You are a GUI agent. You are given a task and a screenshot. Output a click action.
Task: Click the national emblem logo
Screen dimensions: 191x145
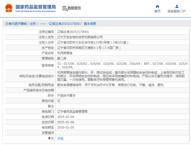9,8
